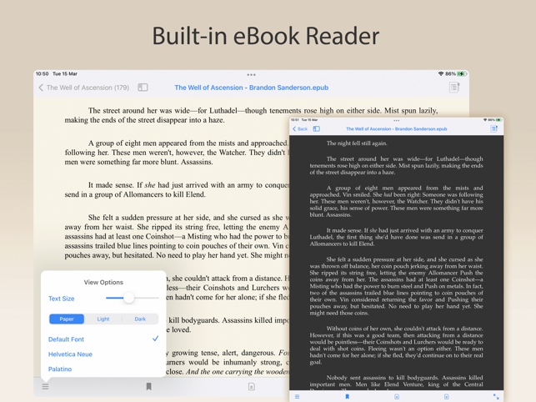The image size is (536, 402).
Task: Open the three-dot menu at top of main window
Action: click(251, 74)
